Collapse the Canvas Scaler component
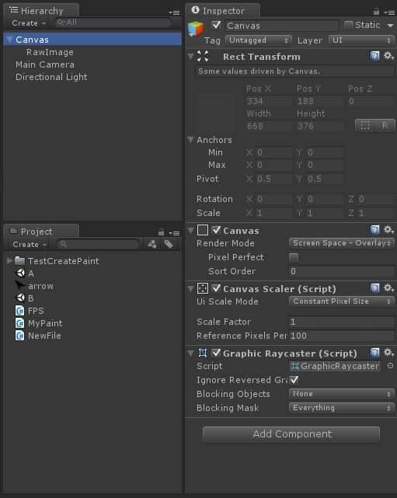 tap(190, 289)
